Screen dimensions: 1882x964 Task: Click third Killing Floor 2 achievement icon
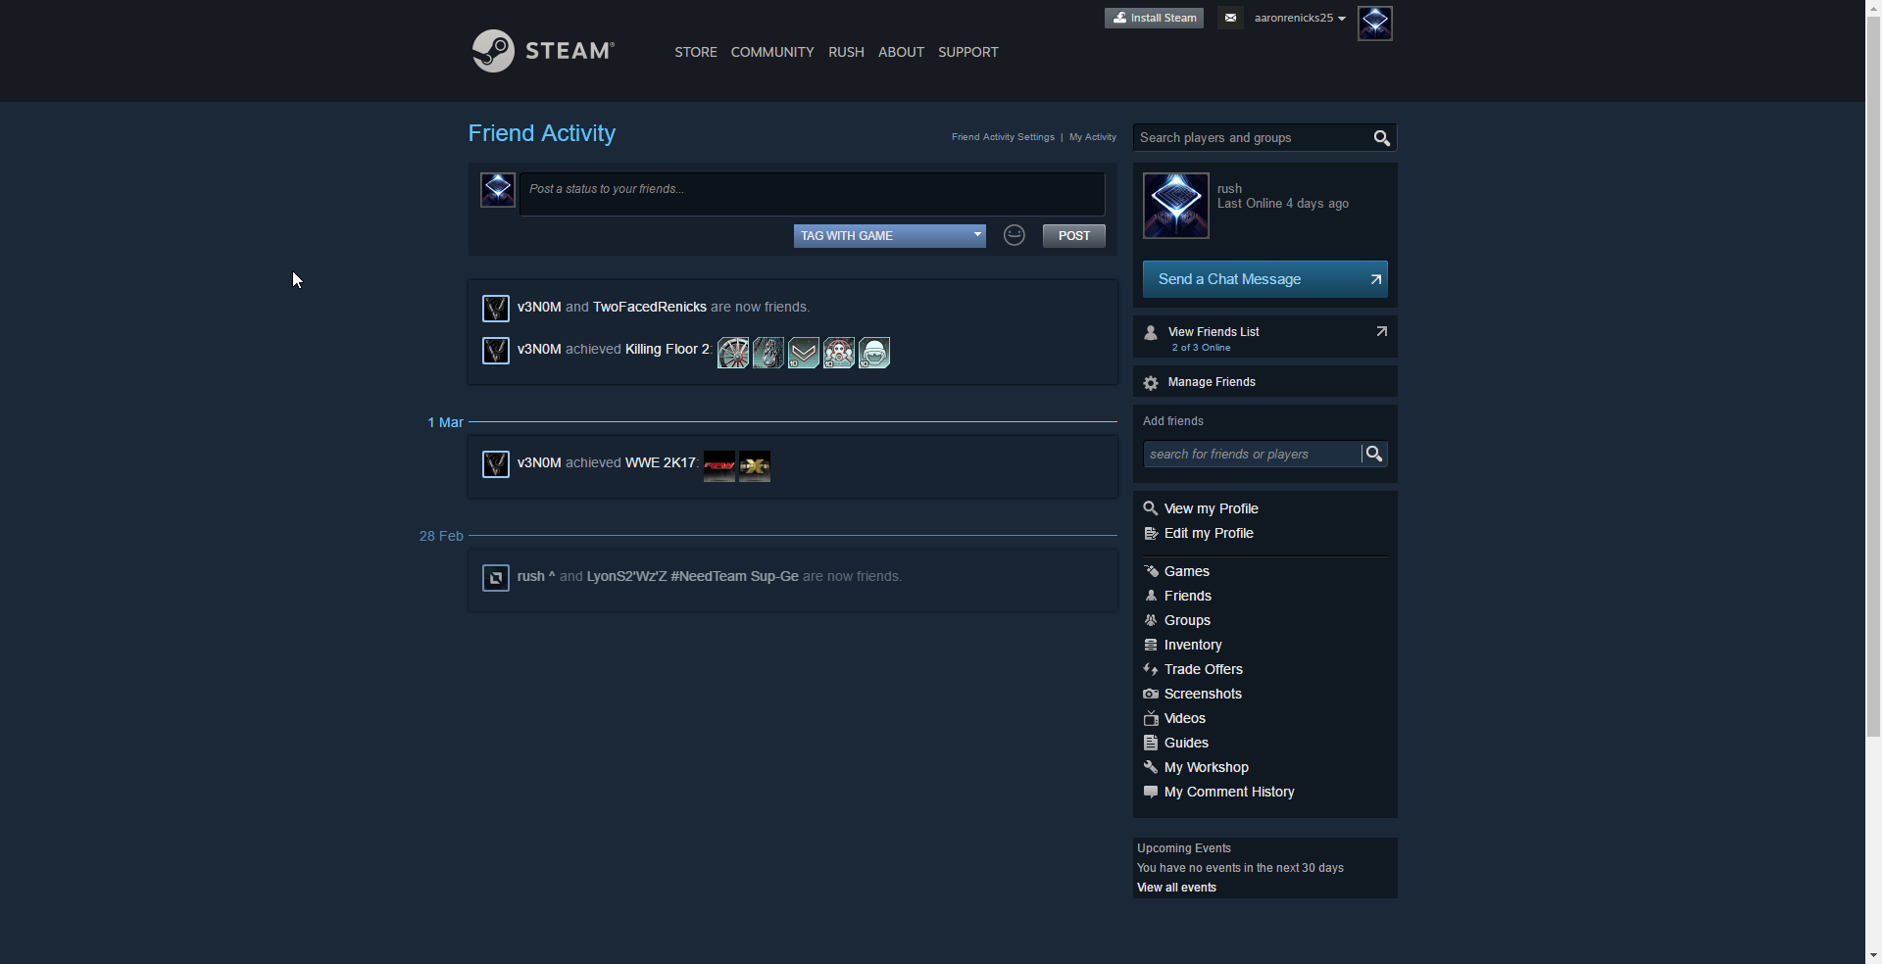point(804,353)
